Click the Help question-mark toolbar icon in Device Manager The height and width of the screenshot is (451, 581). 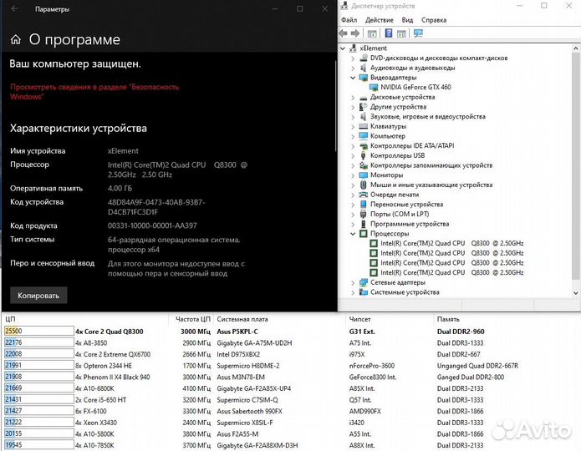pos(389,33)
